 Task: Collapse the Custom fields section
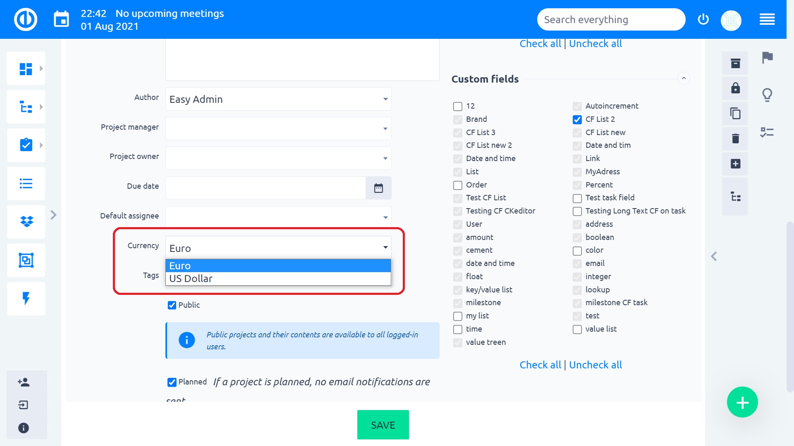tap(684, 78)
